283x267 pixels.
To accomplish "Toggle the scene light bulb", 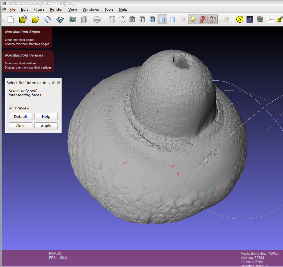I will tap(192, 19).
